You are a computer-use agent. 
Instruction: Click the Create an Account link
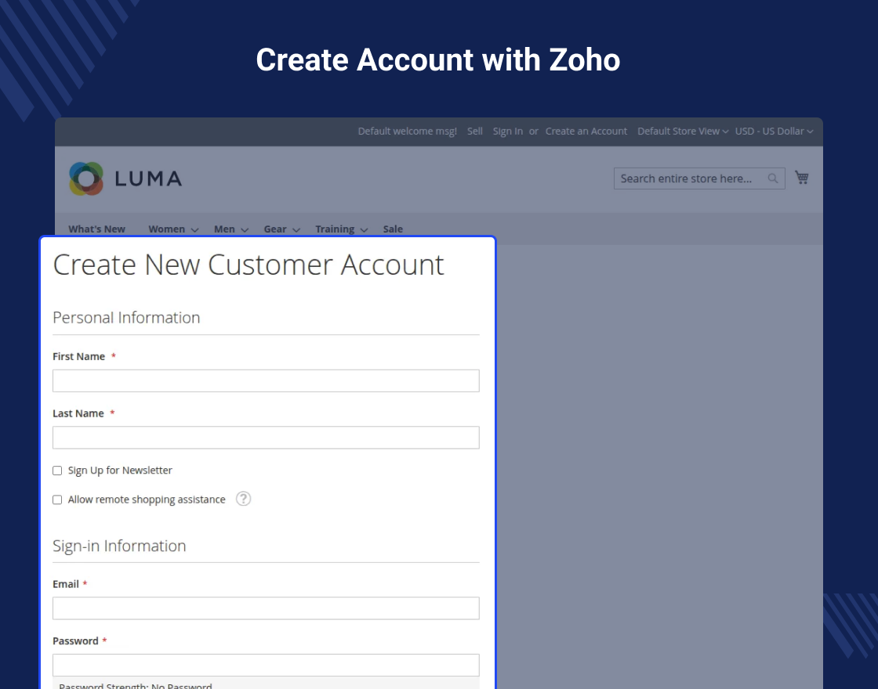[x=586, y=131]
